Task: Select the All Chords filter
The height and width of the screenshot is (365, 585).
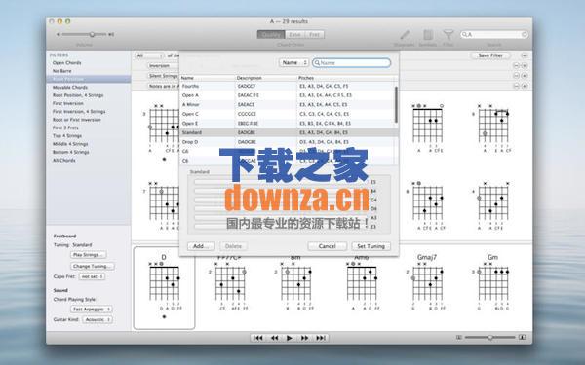Action: pyautogui.click(x=64, y=161)
